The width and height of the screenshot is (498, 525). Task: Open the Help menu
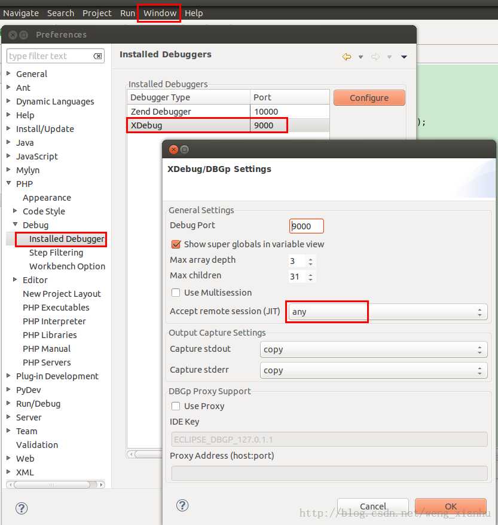[x=194, y=13]
